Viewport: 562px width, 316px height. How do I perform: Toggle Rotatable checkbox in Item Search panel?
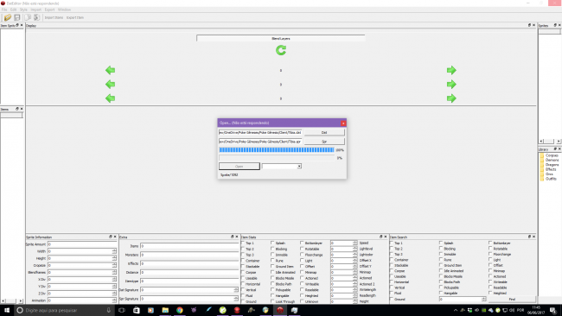[490, 249]
